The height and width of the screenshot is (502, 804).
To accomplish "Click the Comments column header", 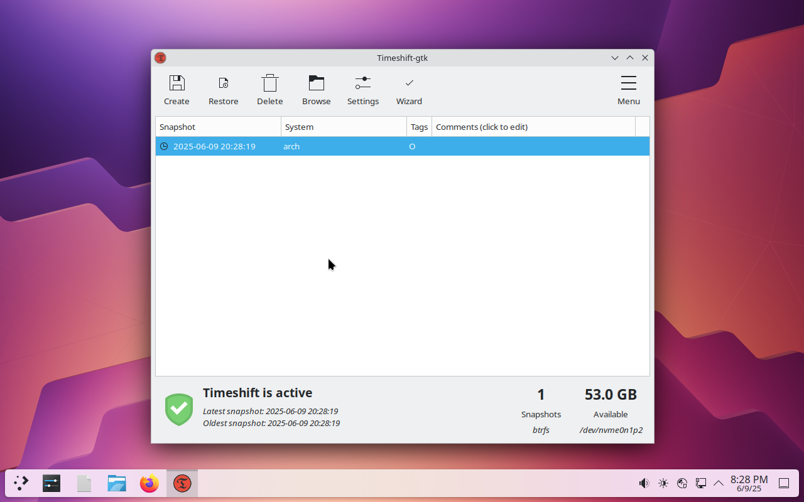I will click(x=533, y=127).
